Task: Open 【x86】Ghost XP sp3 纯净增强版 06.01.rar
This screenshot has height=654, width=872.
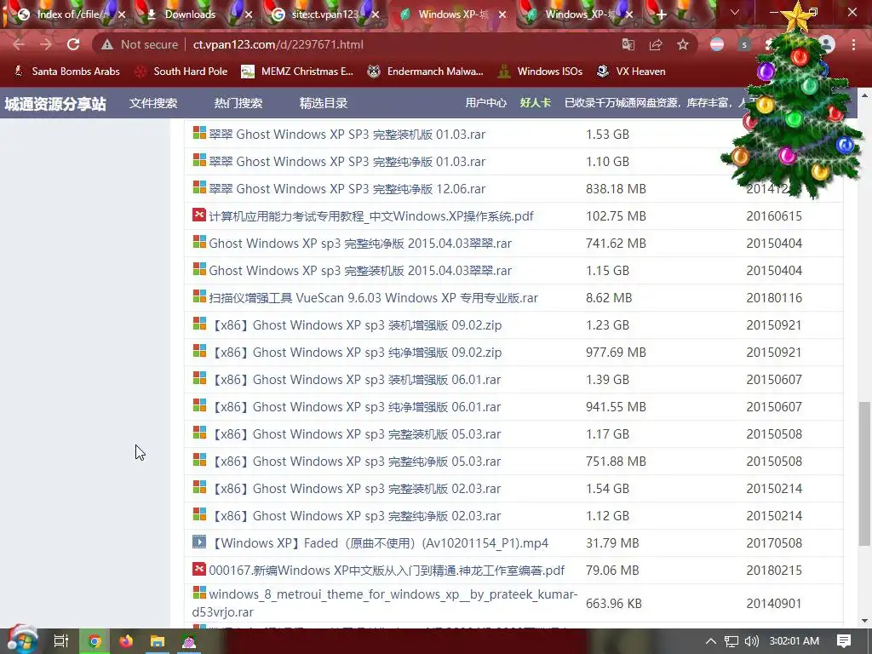Action: click(x=355, y=406)
